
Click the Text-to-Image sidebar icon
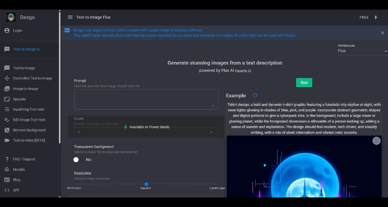[7, 68]
